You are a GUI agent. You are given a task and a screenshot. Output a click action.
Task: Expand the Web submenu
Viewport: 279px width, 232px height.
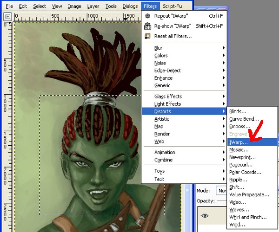pos(184,142)
